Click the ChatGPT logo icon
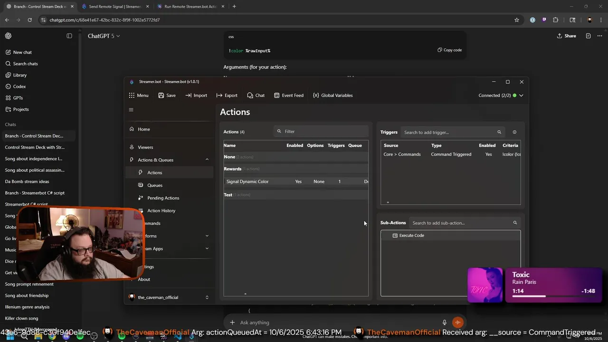608x342 pixels. [8, 36]
